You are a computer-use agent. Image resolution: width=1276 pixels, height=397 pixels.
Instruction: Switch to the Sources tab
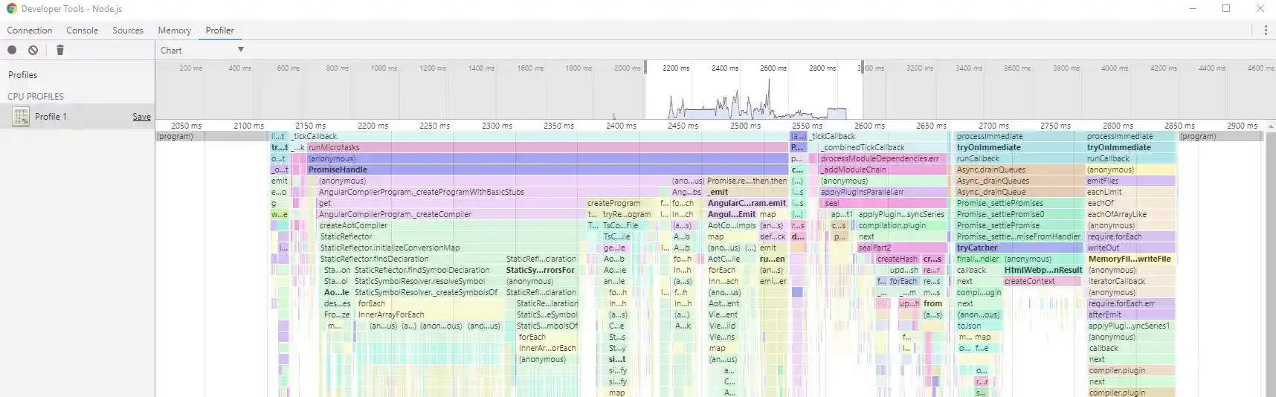click(x=128, y=30)
